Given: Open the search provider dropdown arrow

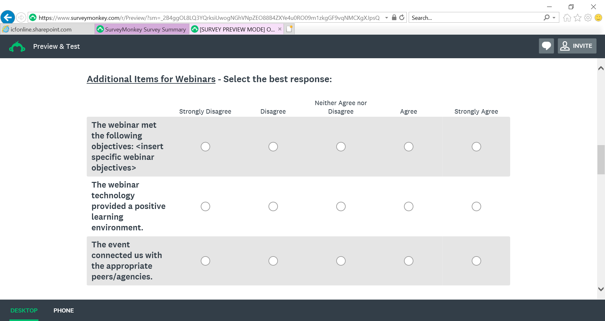Looking at the screenshot, I should click(554, 18).
